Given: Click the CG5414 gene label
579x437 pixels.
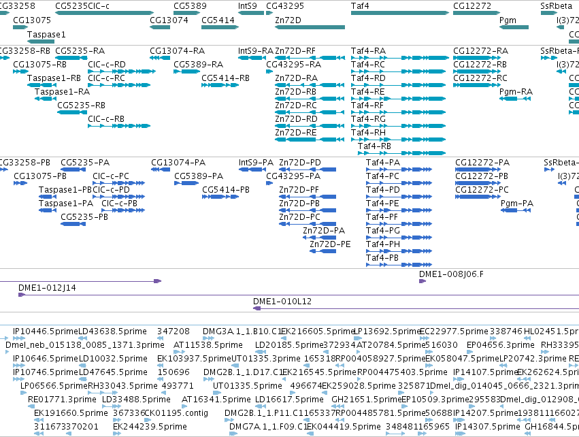Looking at the screenshot, I should pyautogui.click(x=218, y=20).
